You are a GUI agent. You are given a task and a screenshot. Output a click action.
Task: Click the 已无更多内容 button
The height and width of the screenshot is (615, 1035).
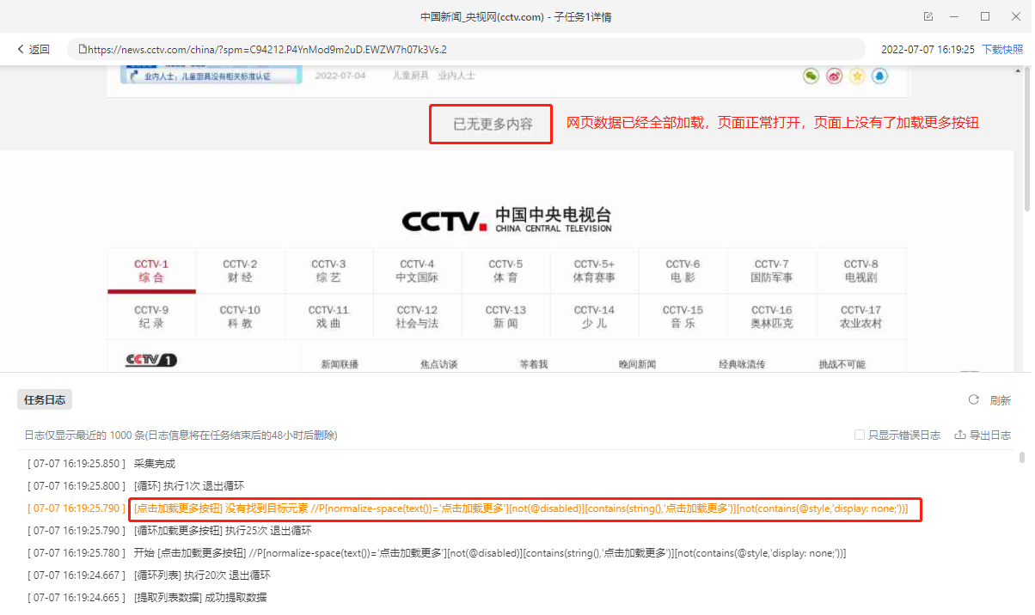point(492,125)
